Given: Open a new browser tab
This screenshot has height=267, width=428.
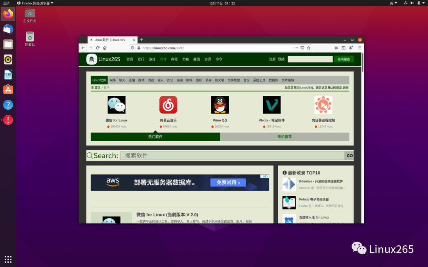Looking at the screenshot, I should pos(141,40).
